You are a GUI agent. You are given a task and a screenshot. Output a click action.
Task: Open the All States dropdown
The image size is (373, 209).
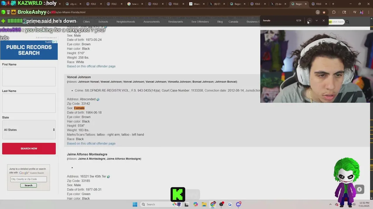29,130
